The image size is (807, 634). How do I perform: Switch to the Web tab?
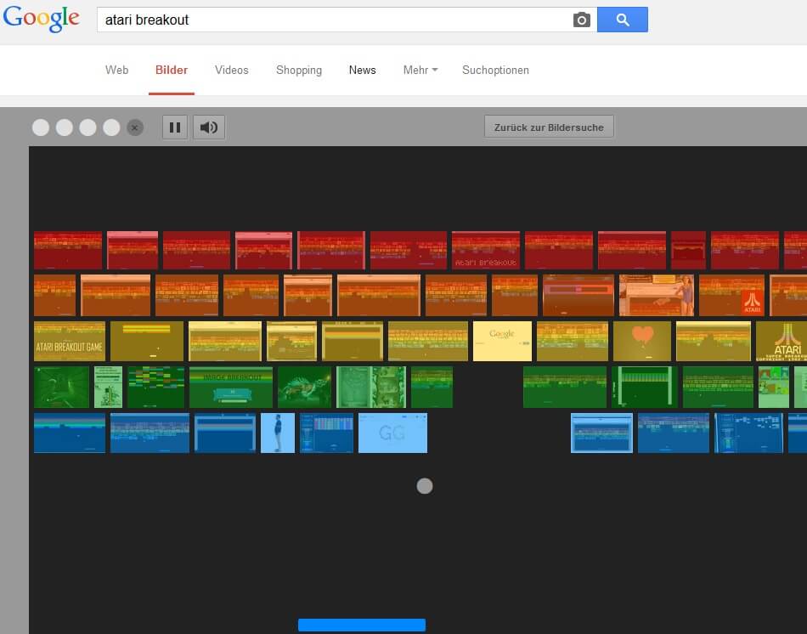117,70
